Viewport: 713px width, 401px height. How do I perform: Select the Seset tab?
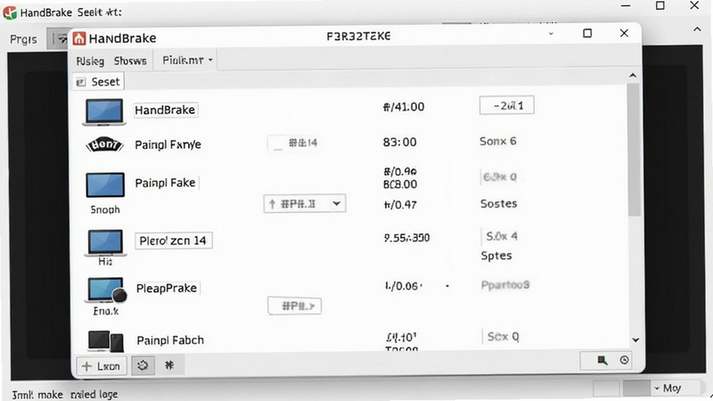[99, 82]
